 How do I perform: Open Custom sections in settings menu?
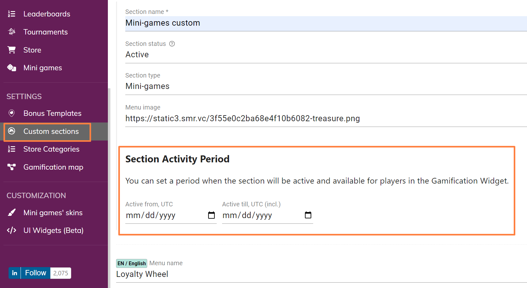(51, 131)
